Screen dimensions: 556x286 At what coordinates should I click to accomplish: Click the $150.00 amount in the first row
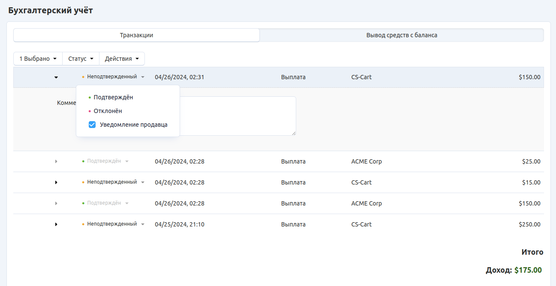click(529, 77)
